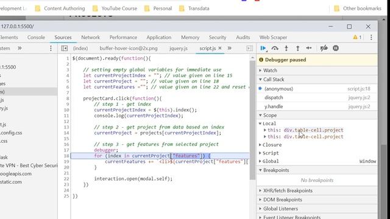The width and height of the screenshot is (390, 219).
Task: Open Personal bookmark folder
Action: pyautogui.click(x=158, y=9)
